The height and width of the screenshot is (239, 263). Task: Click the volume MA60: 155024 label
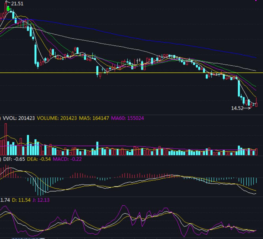point(127,118)
